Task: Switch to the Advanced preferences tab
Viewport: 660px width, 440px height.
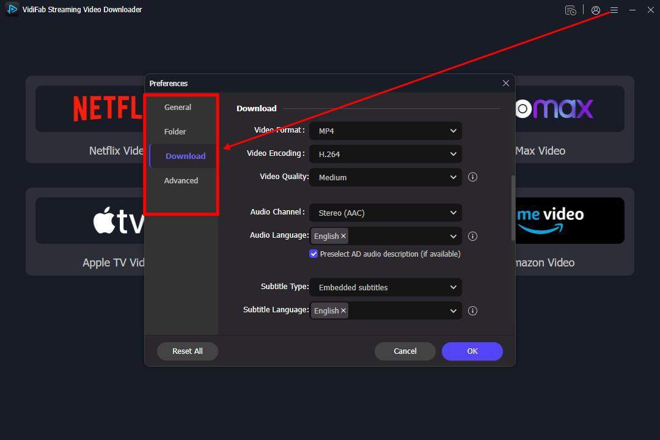Action: tap(181, 181)
